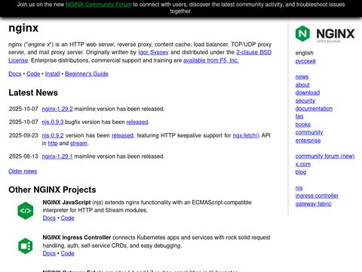Open the community sidebar link
Image resolution: width=362 pixels, height=272 pixels.
coord(309,132)
